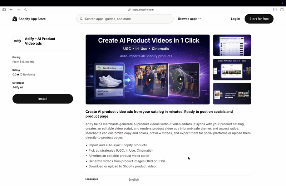
Task: Open the (0 Reviews) link
Action: pos(27,74)
